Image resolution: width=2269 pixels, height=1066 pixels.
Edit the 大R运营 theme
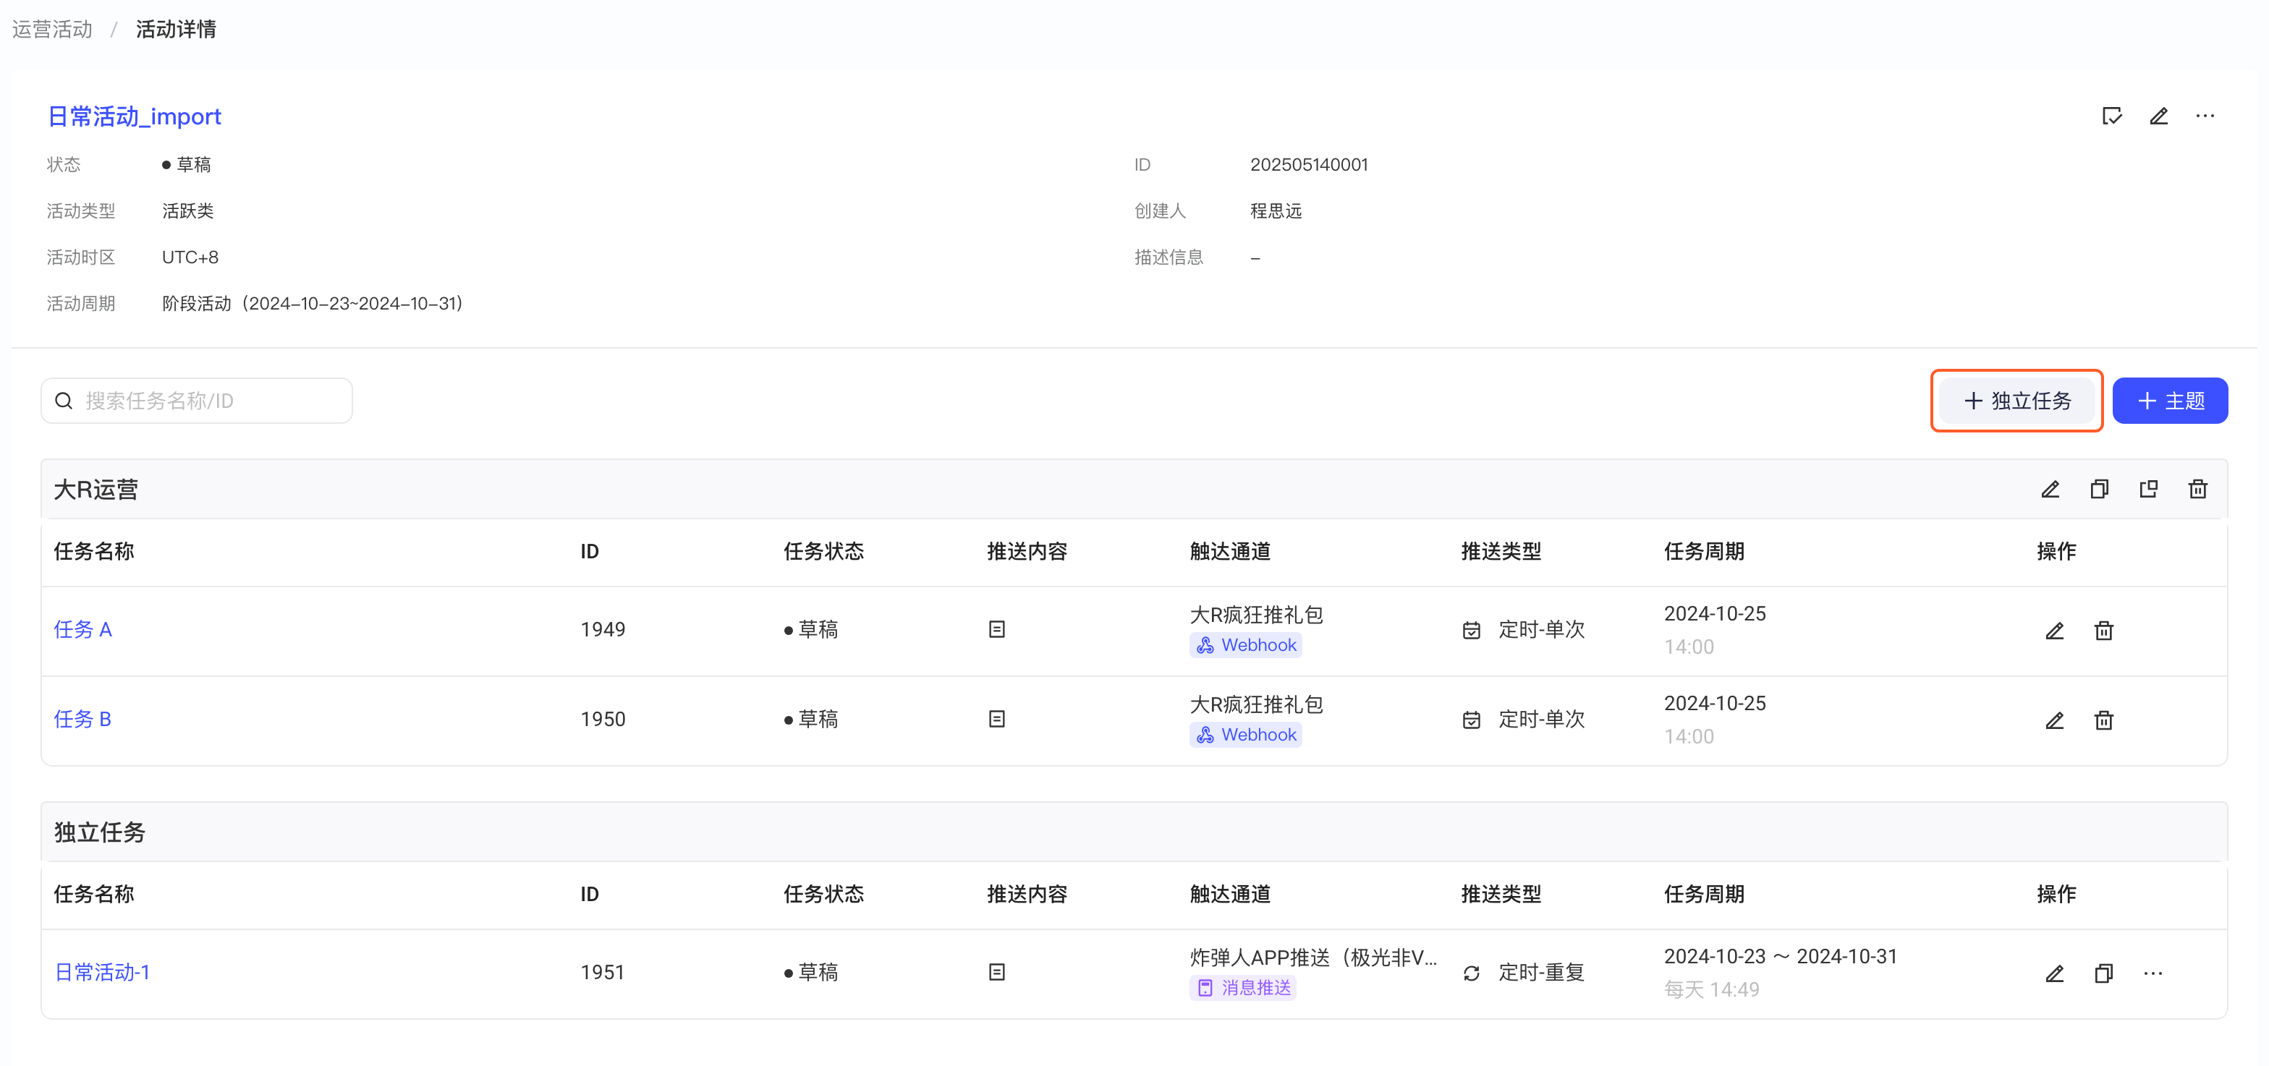tap(2050, 490)
